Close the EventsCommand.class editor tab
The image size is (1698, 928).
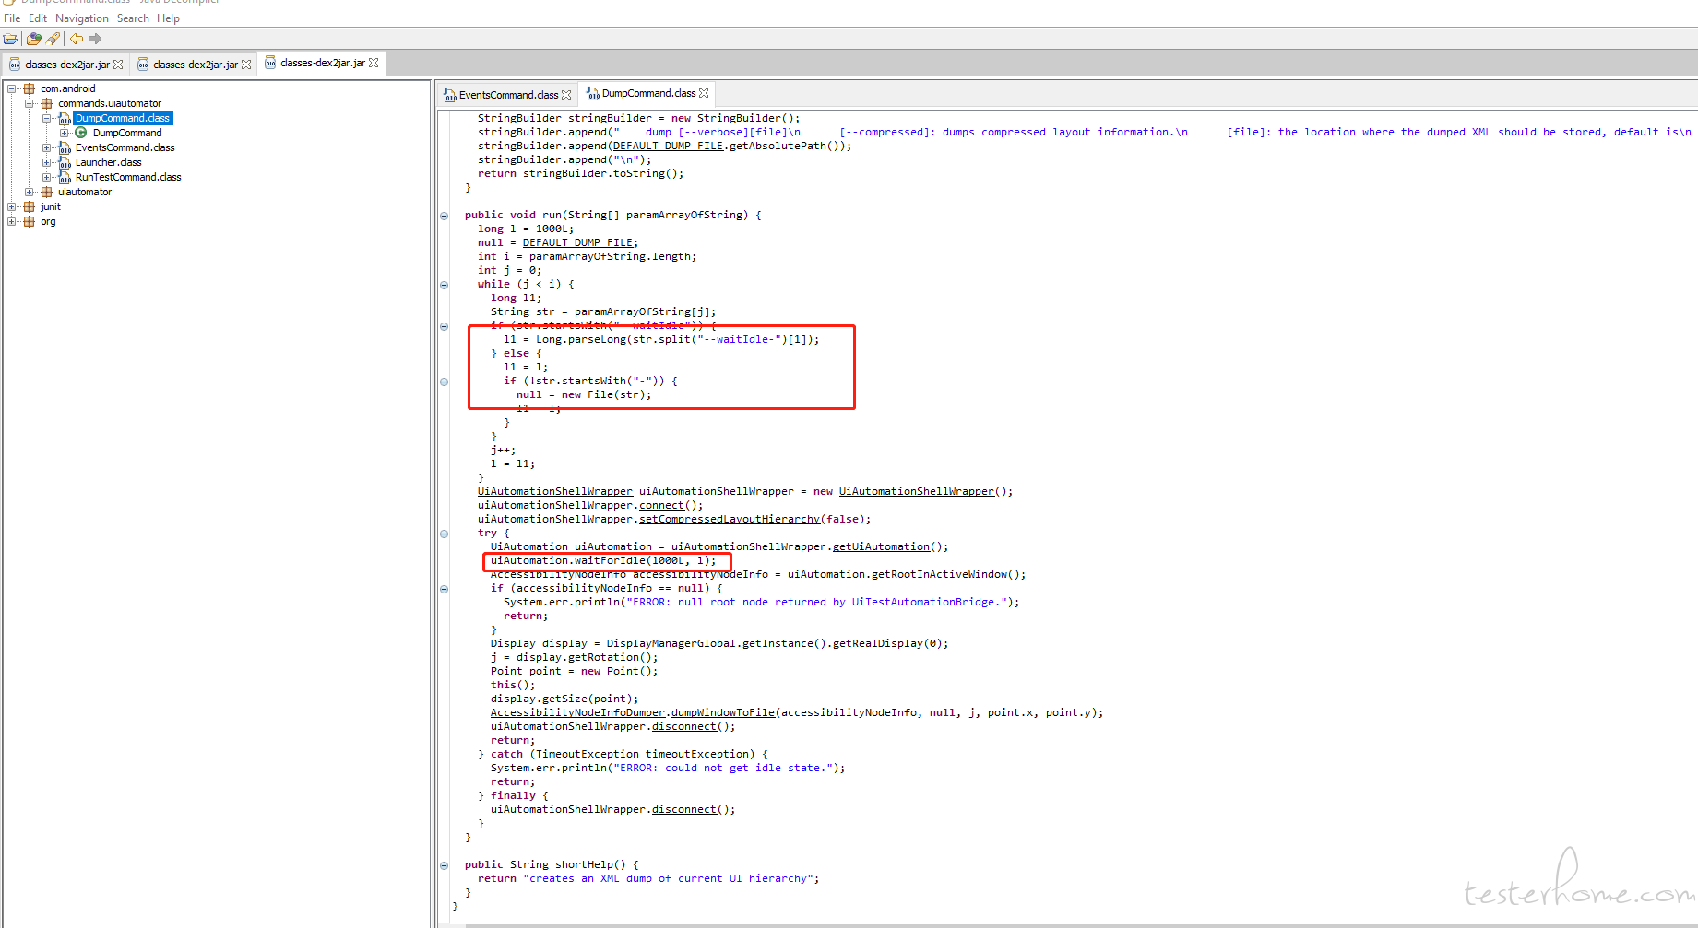[x=566, y=95]
